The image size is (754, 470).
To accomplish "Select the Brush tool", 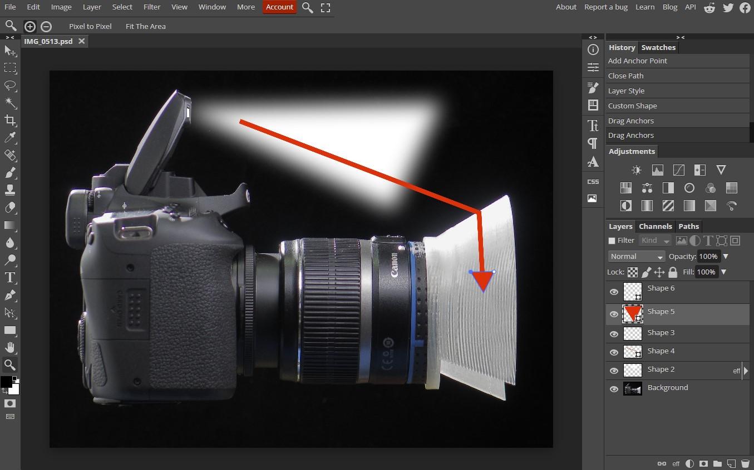I will (x=10, y=173).
